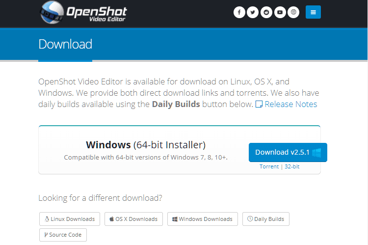The image size is (368, 245).
Task: Click the globe language icon
Action: pos(293,12)
